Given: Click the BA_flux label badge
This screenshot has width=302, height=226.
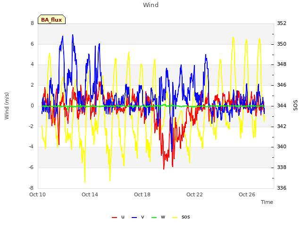Looking at the screenshot, I should 51,19.
